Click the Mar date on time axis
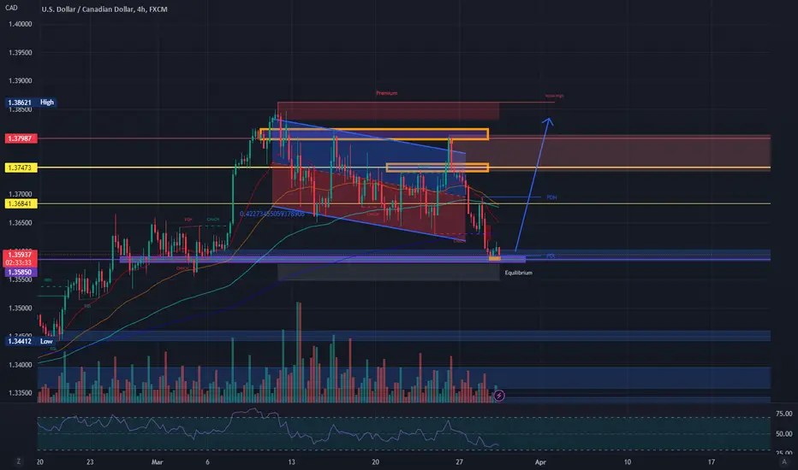The height and width of the screenshot is (470, 798). pos(158,461)
